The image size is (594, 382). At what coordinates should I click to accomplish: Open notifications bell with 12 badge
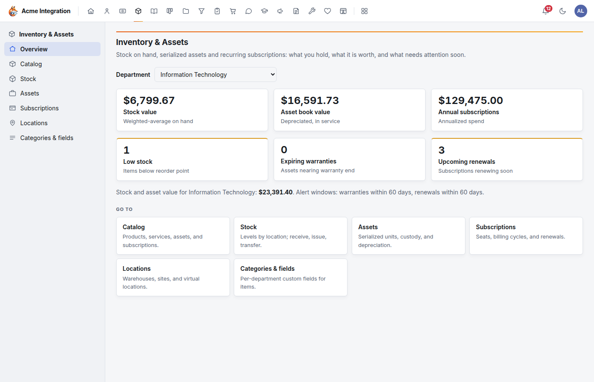(x=546, y=11)
